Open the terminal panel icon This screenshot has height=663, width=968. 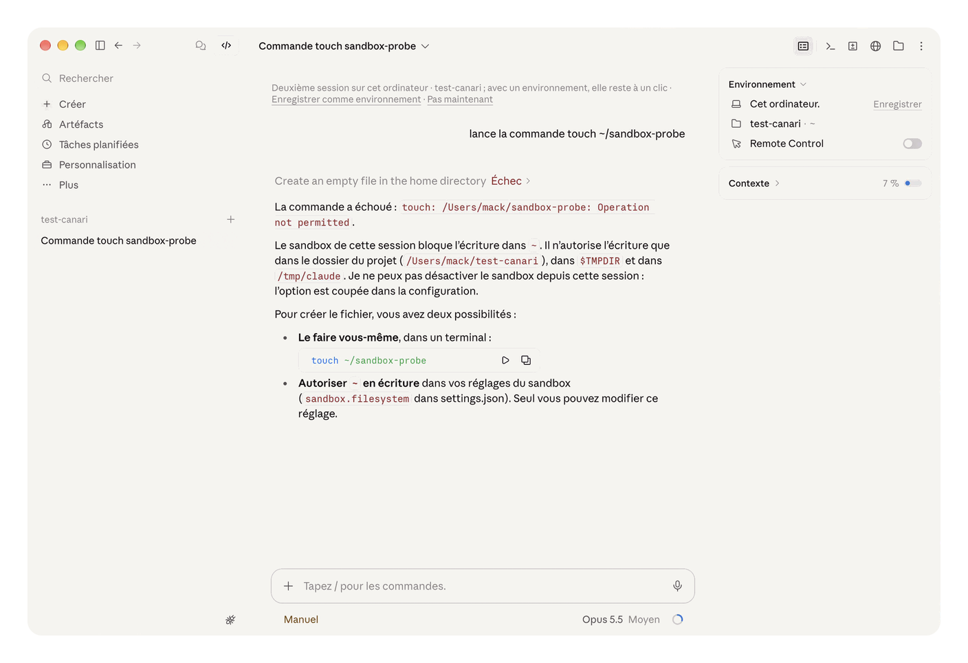click(x=830, y=46)
